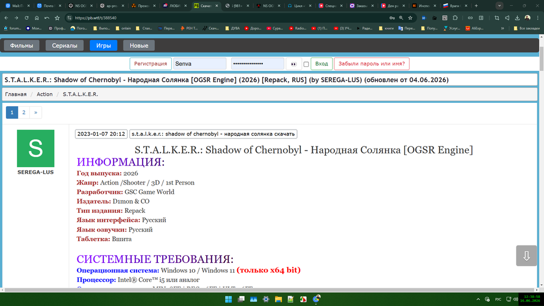Open the browser profile avatar

[527, 18]
